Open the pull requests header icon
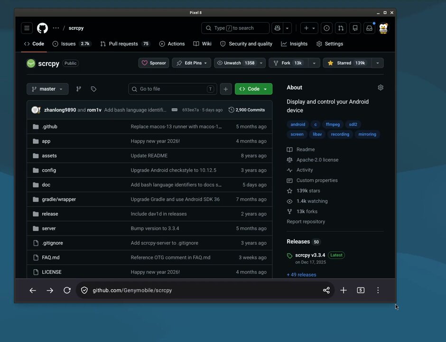The width and height of the screenshot is (446, 342). click(341, 28)
